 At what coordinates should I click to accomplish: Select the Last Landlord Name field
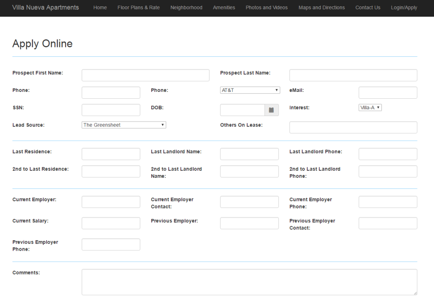pos(249,154)
